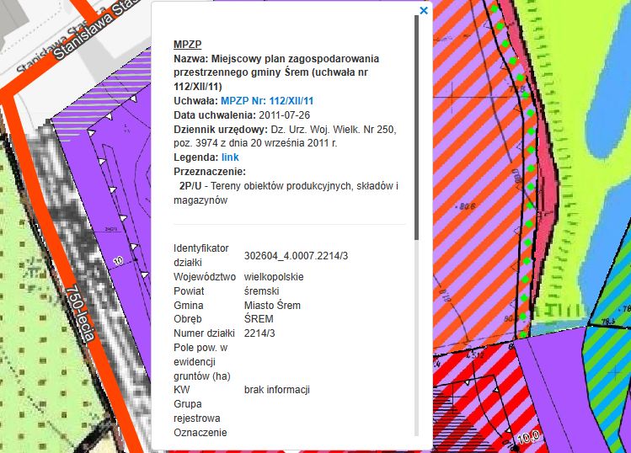Select the adoption date 2011-07-26

point(284,115)
